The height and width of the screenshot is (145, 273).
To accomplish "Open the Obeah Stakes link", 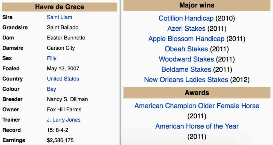I will click(186, 49).
